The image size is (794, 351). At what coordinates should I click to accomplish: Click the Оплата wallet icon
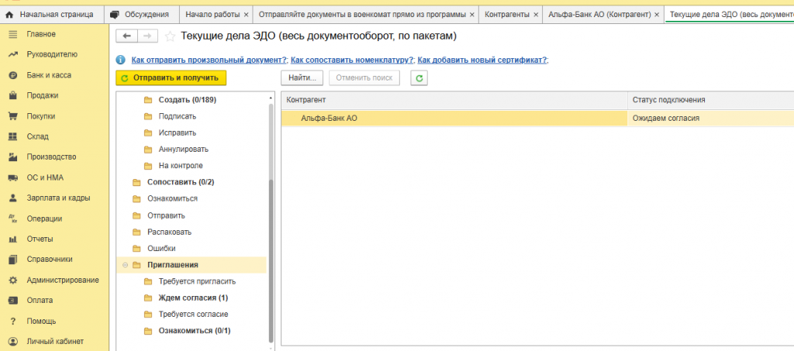coord(14,301)
